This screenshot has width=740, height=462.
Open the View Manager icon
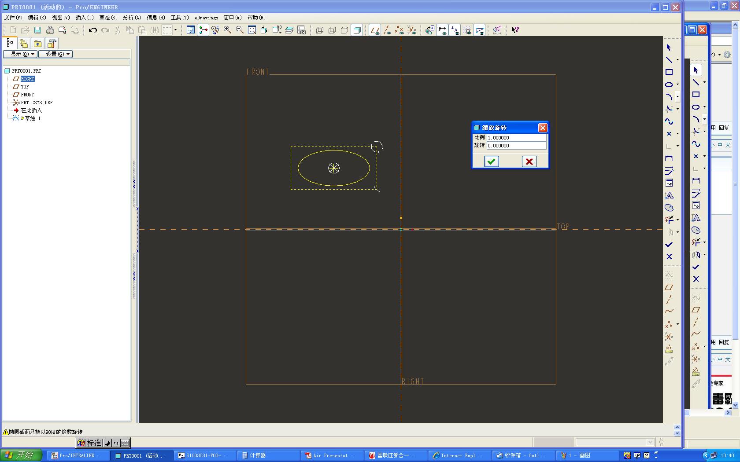coord(302,30)
